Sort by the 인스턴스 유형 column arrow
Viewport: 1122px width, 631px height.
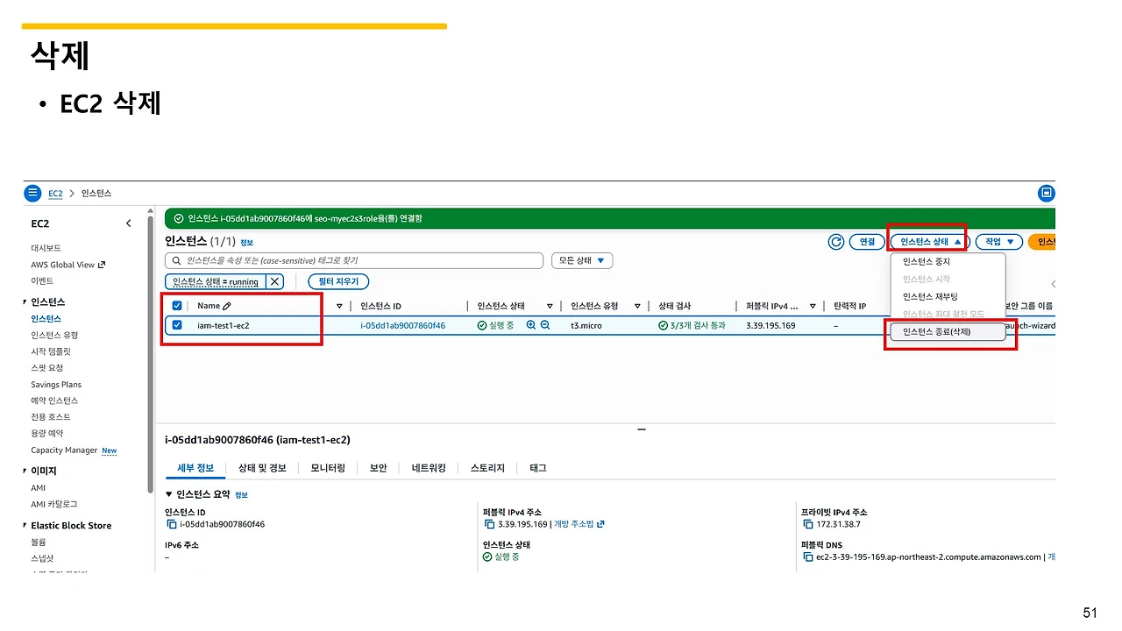pos(636,306)
